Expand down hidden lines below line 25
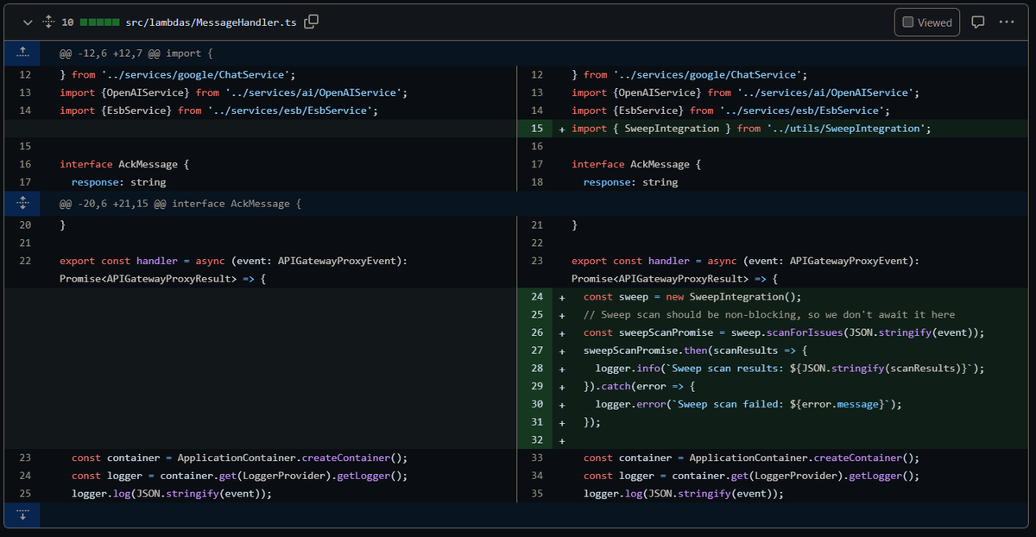1036x537 pixels. tap(23, 515)
